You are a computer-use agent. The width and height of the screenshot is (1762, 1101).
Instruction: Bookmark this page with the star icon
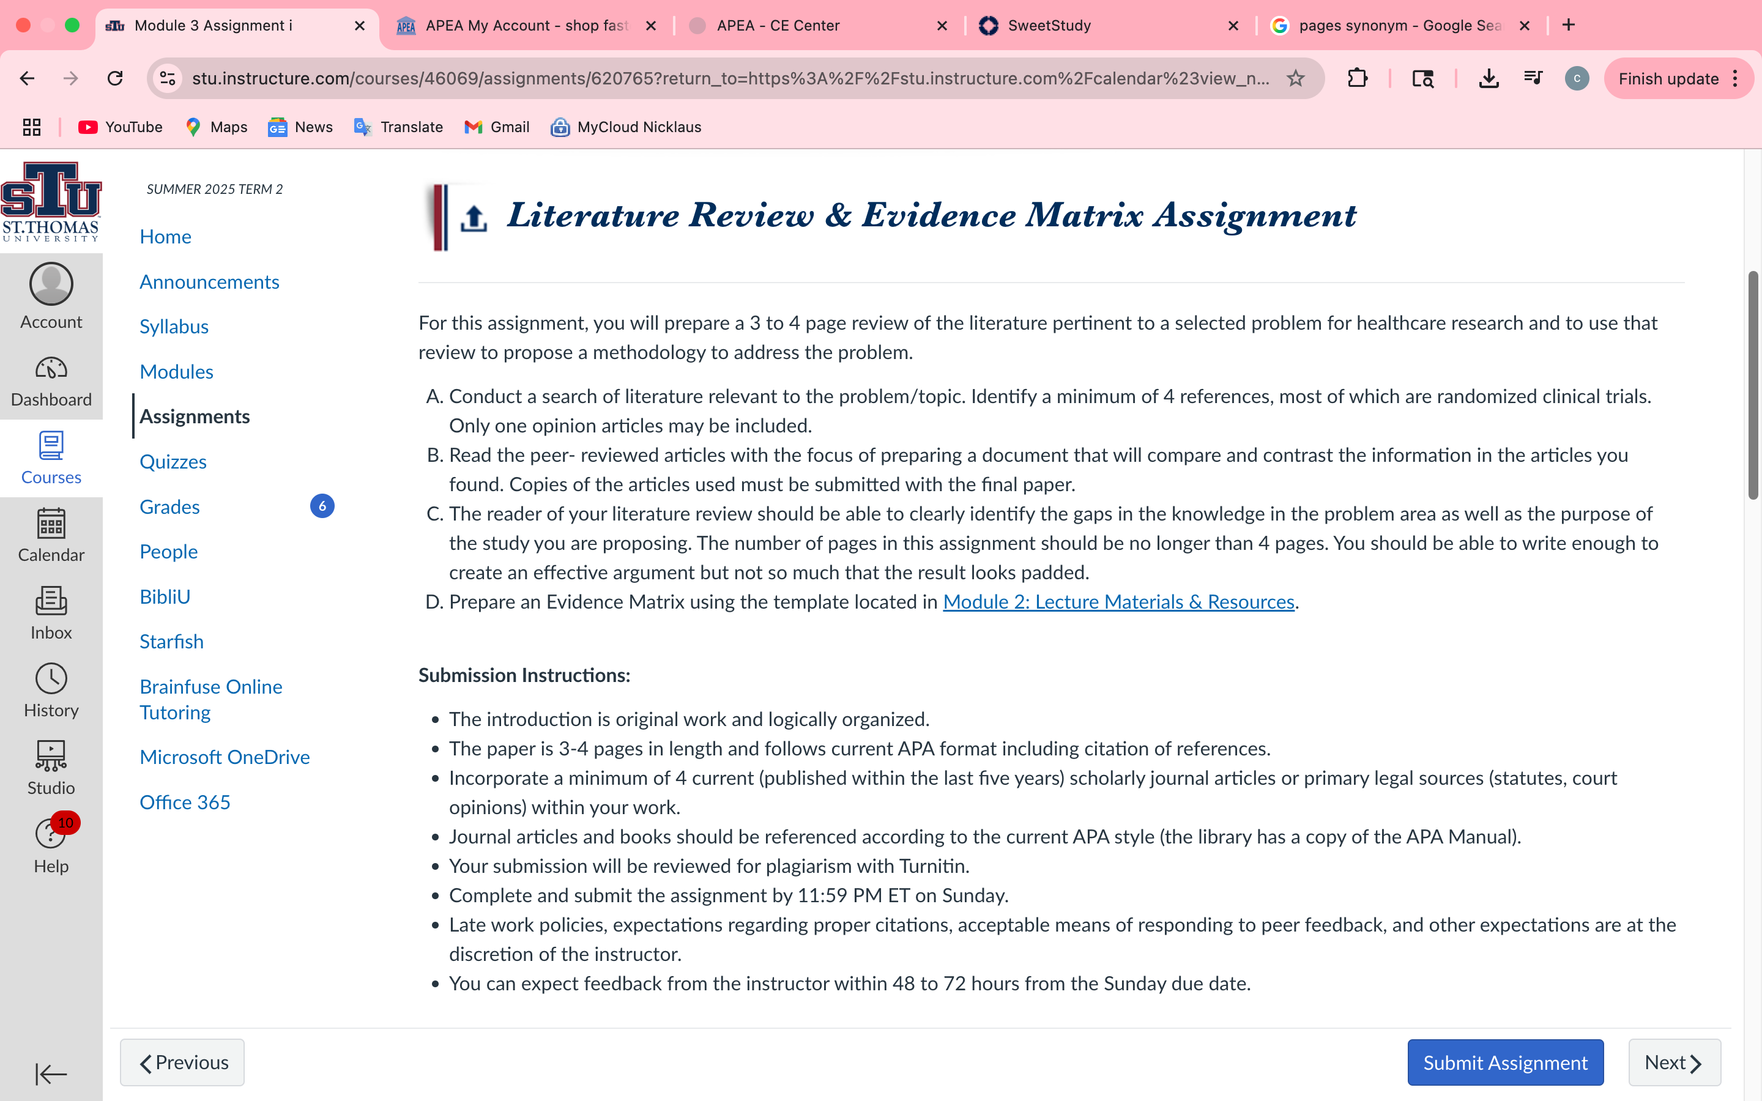[1295, 79]
